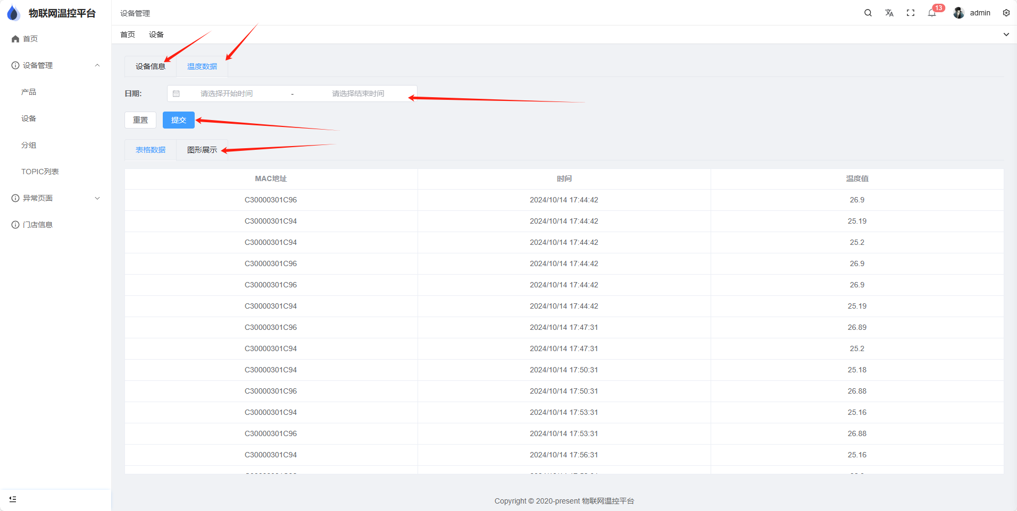
Task: Switch to the 设备信息 tab
Action: pyautogui.click(x=150, y=66)
